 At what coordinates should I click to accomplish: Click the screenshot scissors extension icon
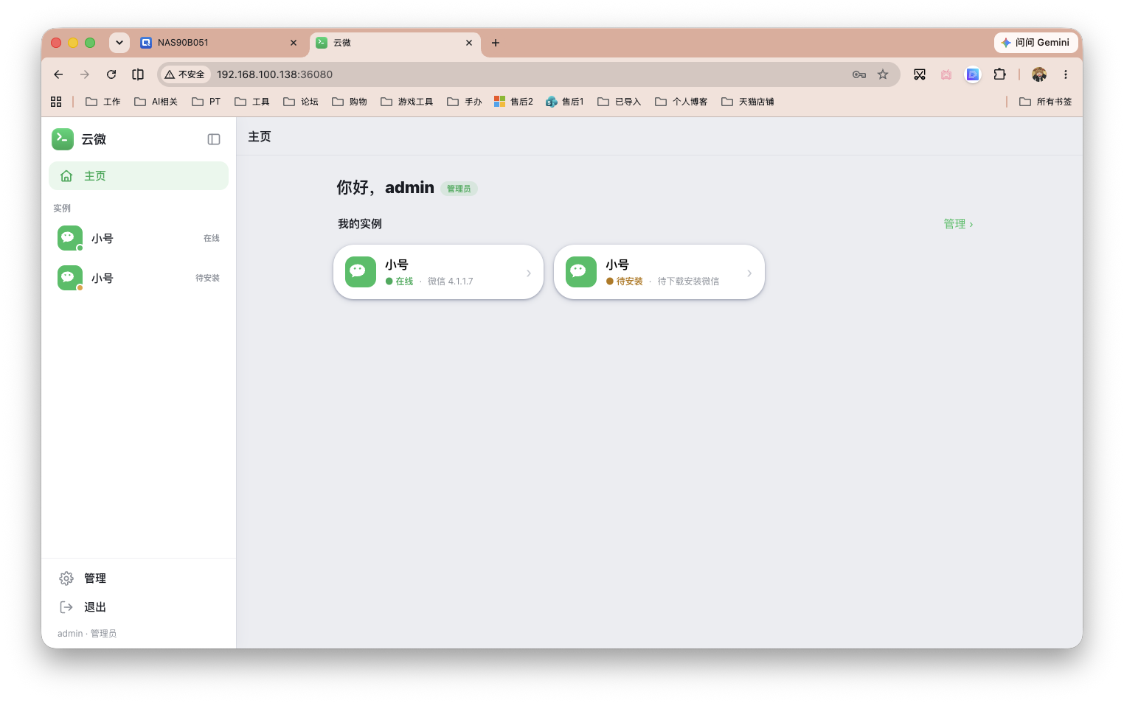point(920,74)
